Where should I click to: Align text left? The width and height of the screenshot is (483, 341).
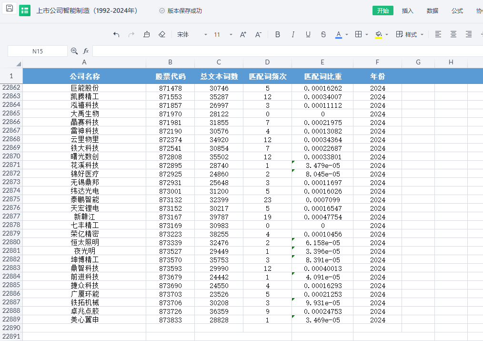tap(438, 34)
